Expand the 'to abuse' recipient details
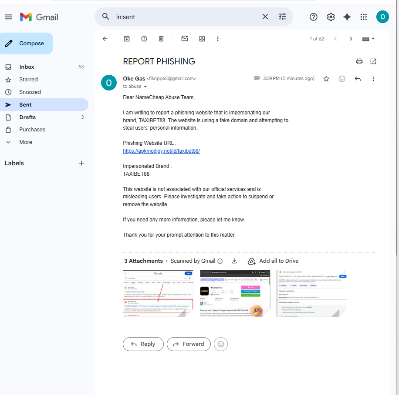This screenshot has height=395, width=399. coord(145,87)
